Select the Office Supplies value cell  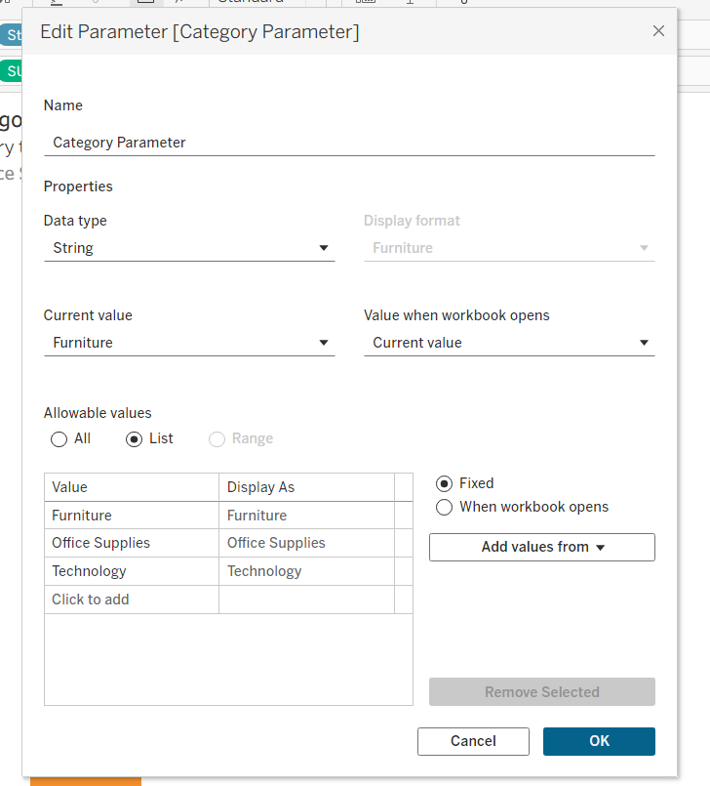coord(132,543)
